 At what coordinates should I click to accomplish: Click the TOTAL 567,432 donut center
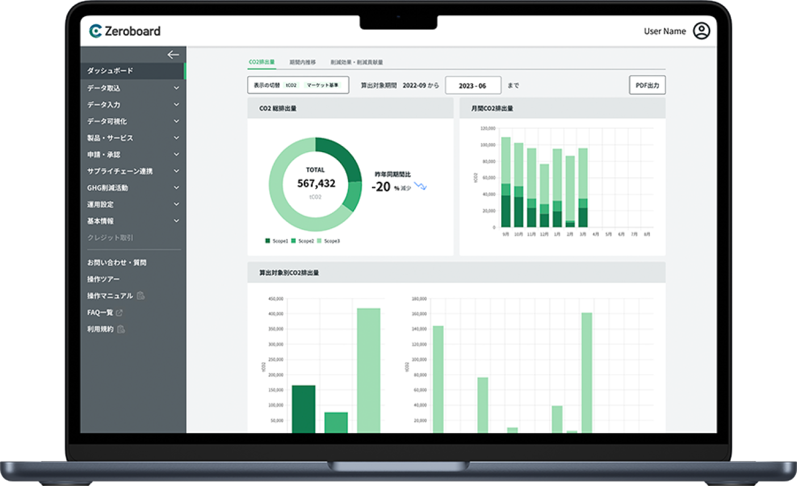pyautogui.click(x=316, y=183)
